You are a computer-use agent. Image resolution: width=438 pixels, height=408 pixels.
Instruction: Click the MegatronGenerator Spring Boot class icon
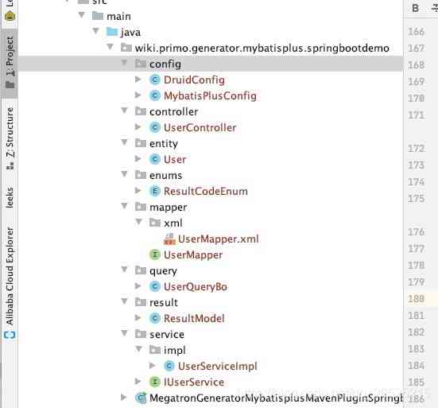[x=141, y=398]
